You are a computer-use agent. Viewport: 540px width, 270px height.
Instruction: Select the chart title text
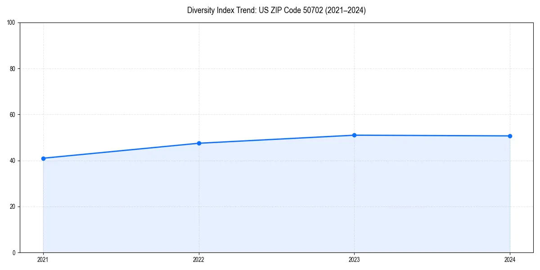277,10
